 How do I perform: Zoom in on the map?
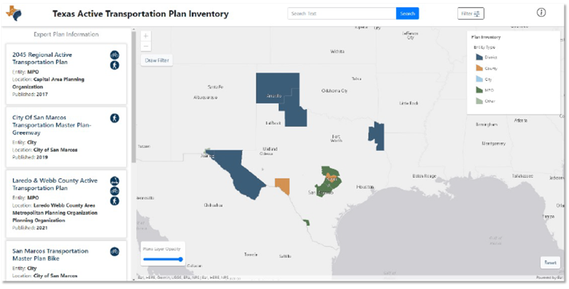point(146,36)
